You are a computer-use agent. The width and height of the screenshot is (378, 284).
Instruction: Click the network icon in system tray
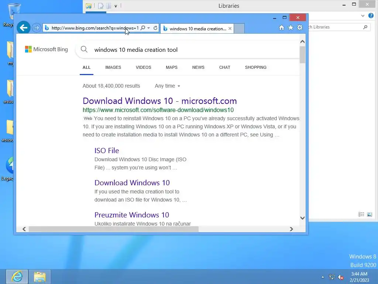coord(332,277)
